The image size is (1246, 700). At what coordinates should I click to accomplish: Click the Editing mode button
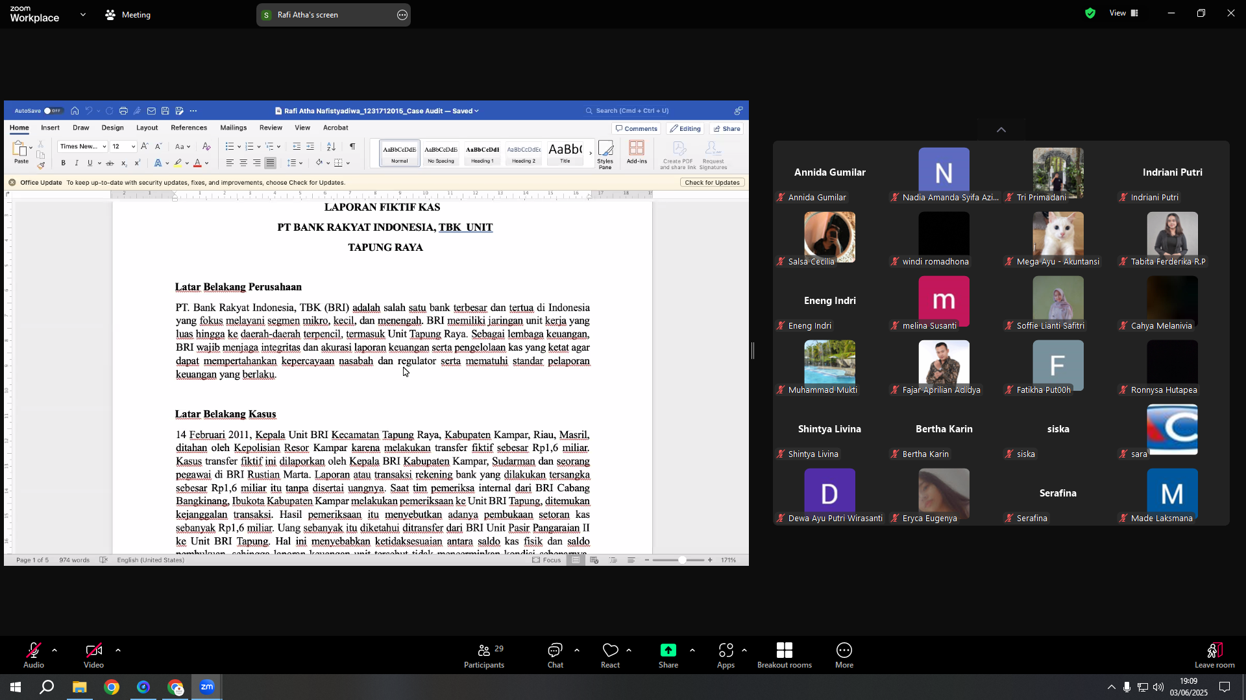tap(686, 129)
